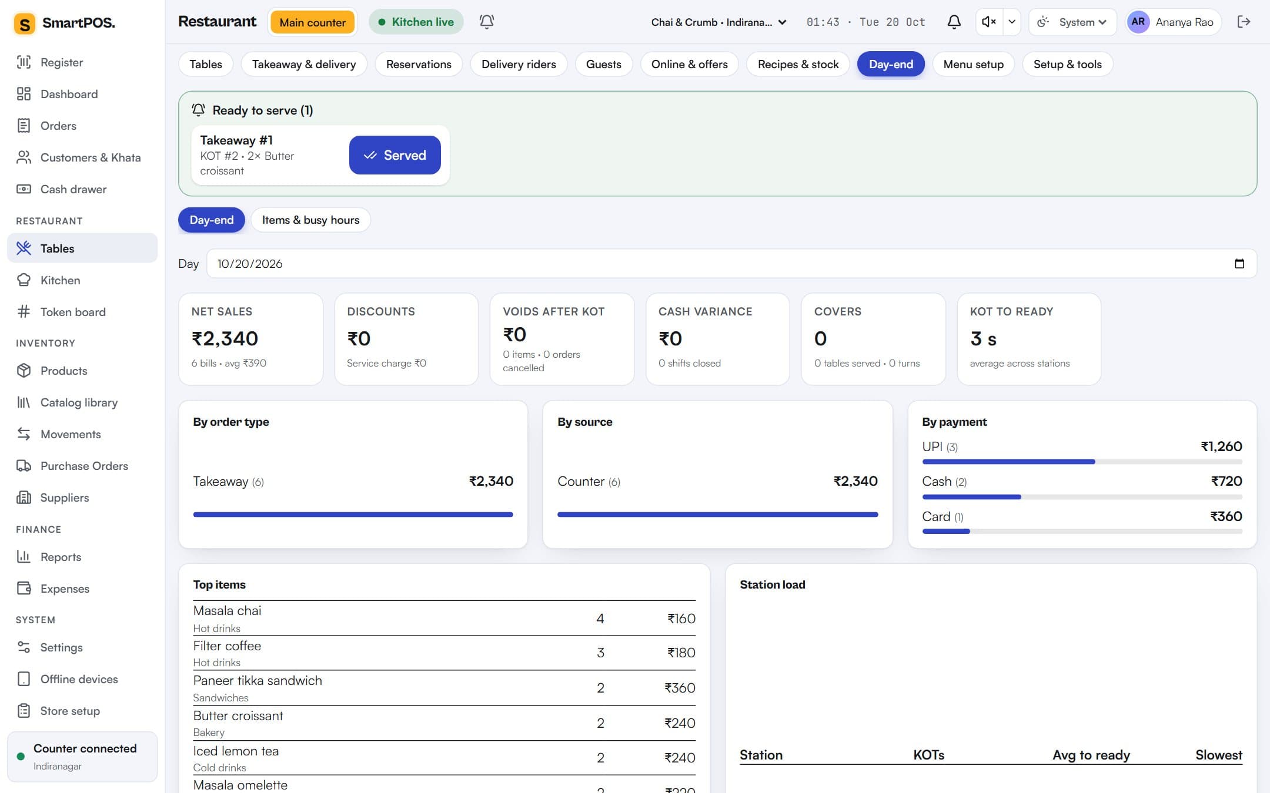
Task: Click the Cash payment progress bar
Action: coord(1082,497)
